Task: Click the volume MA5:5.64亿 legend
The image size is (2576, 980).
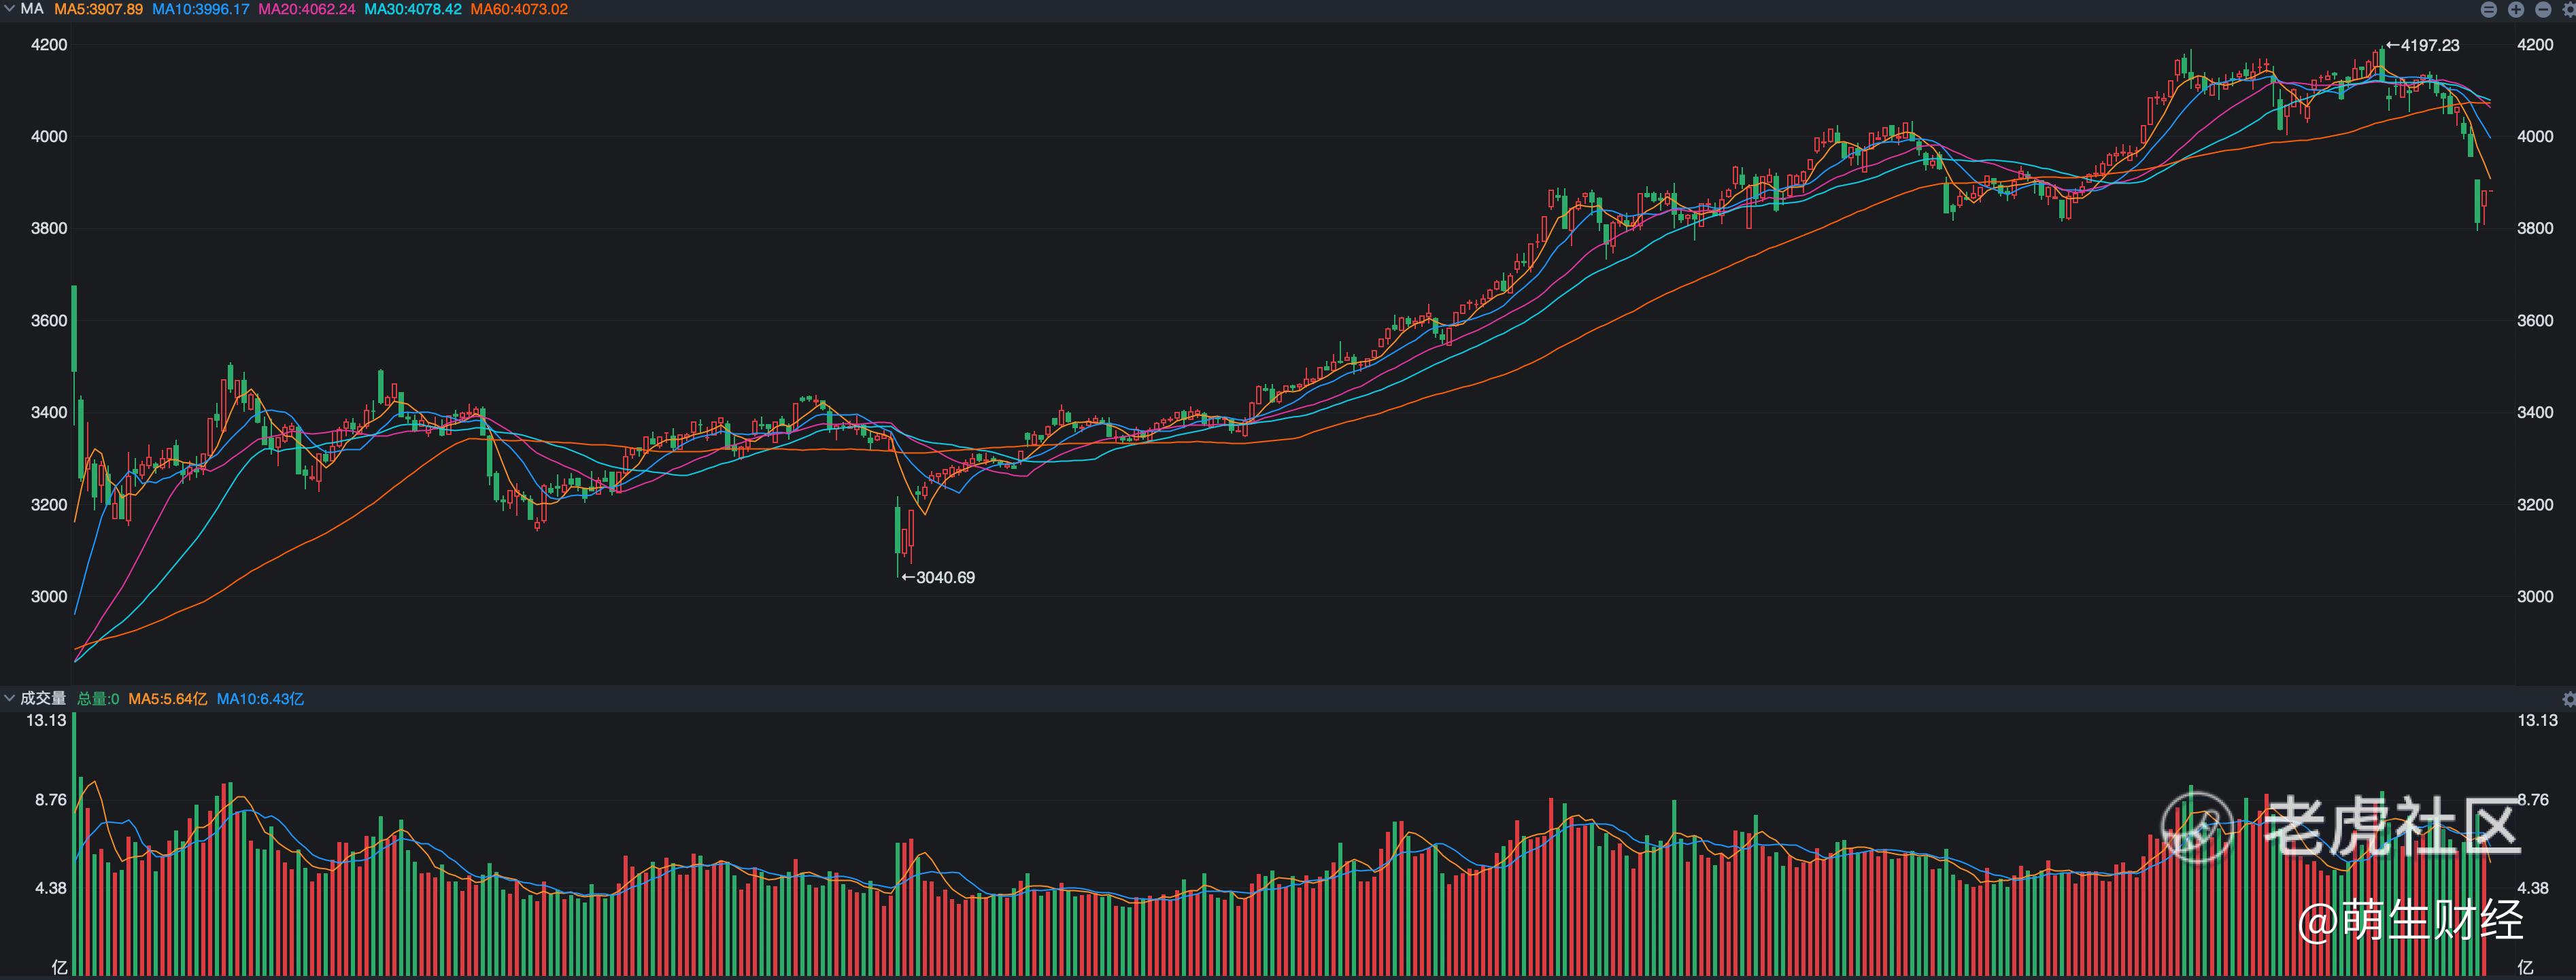Action: point(167,699)
